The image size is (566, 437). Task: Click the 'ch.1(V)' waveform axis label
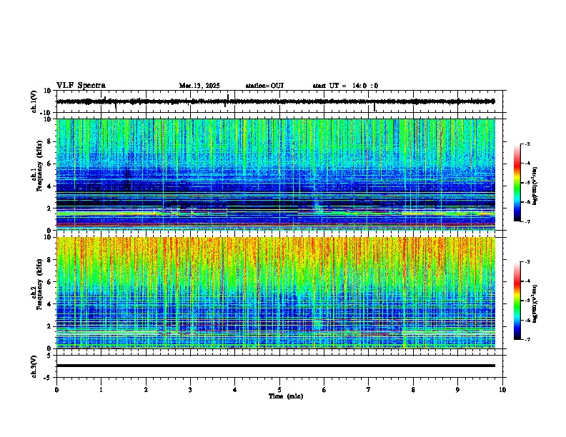click(x=34, y=101)
